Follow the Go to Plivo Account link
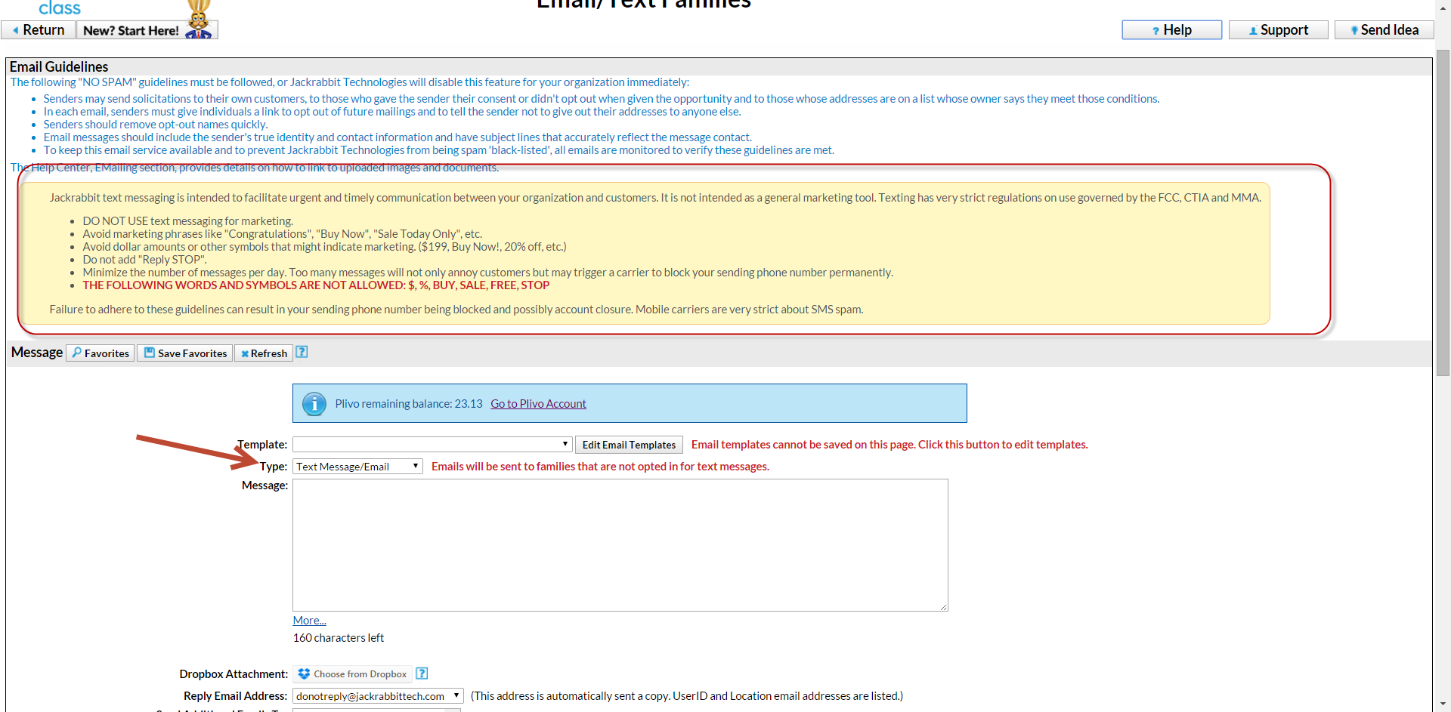This screenshot has width=1451, height=712. click(x=538, y=404)
